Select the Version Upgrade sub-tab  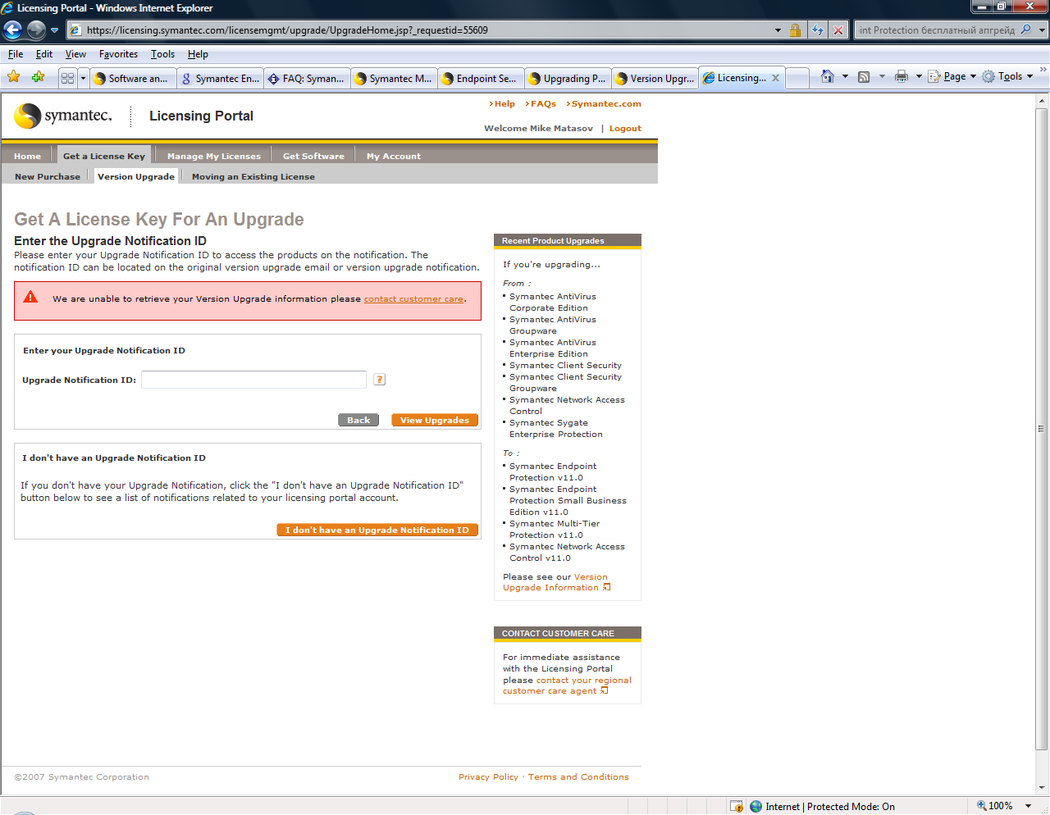[x=136, y=176]
